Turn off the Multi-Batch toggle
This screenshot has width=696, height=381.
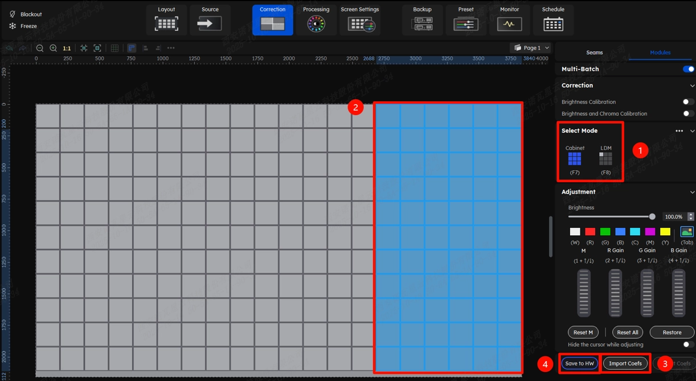pos(688,69)
